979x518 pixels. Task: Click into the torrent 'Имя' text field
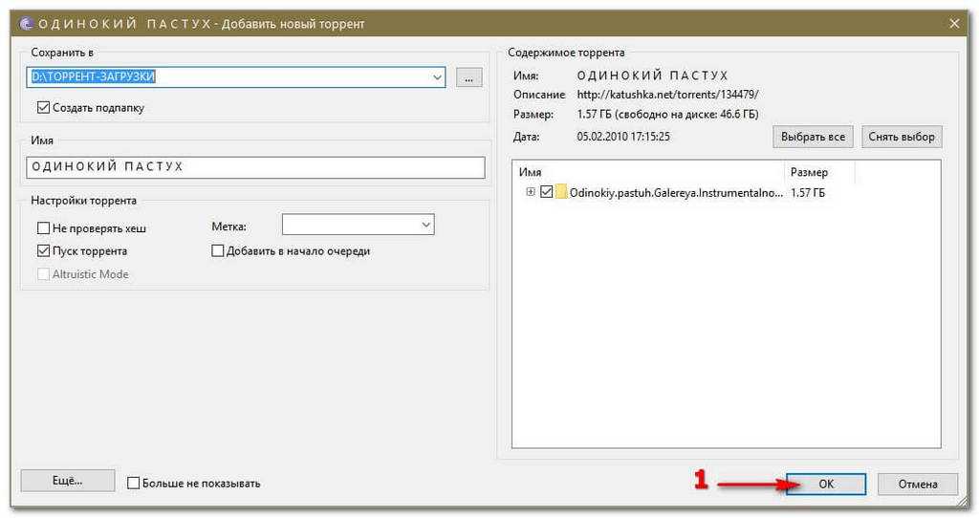(x=256, y=167)
